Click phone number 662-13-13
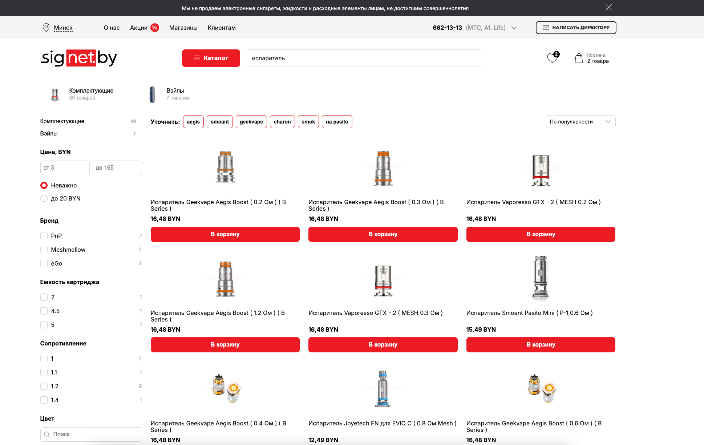 [448, 28]
